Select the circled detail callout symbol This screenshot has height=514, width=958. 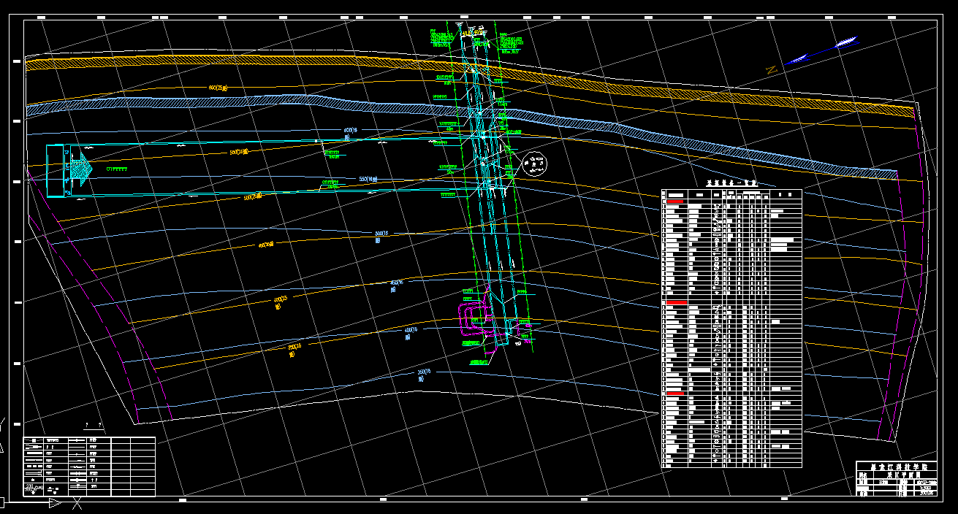536,164
